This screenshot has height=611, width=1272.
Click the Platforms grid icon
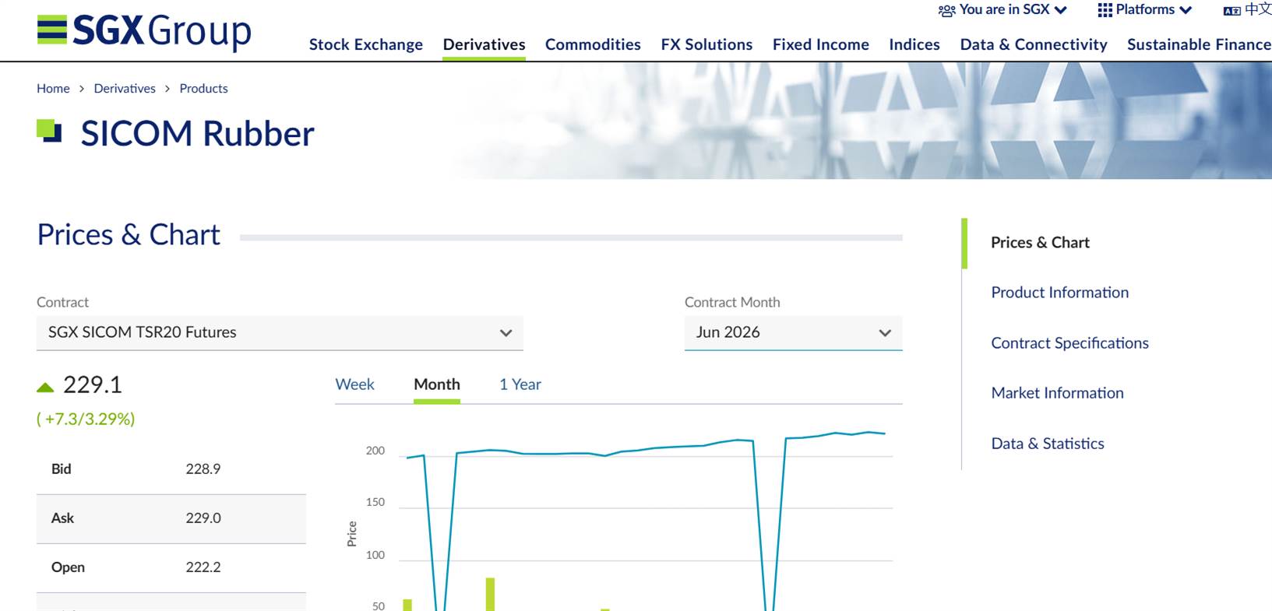(x=1105, y=10)
